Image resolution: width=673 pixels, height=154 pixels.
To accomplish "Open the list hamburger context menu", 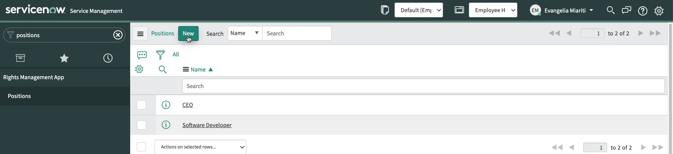I will 140,34.
